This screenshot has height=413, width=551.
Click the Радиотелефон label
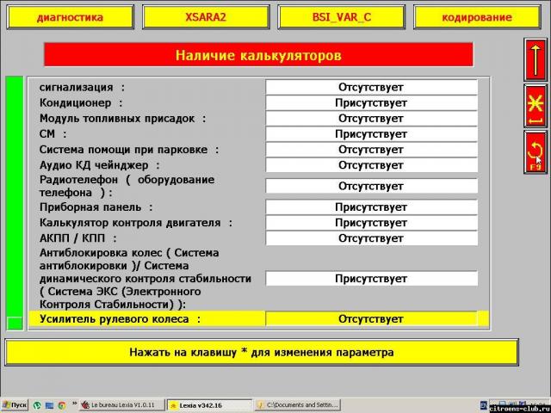coord(127,186)
